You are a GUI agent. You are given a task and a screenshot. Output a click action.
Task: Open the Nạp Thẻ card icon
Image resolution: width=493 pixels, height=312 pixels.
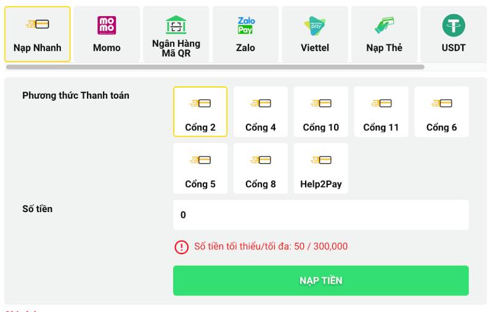tap(384, 25)
